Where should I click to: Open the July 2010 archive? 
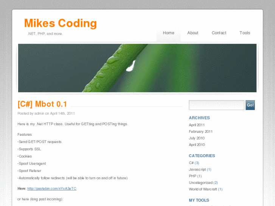(x=197, y=138)
